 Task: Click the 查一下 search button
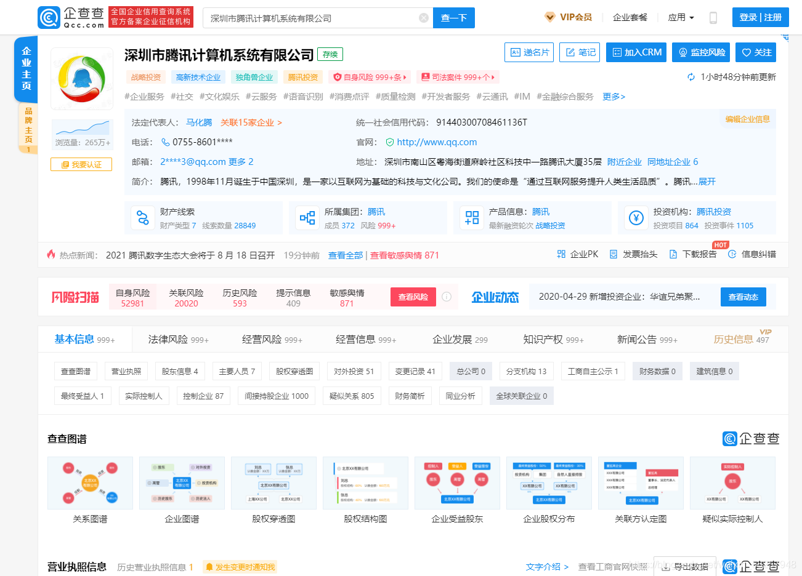click(454, 17)
